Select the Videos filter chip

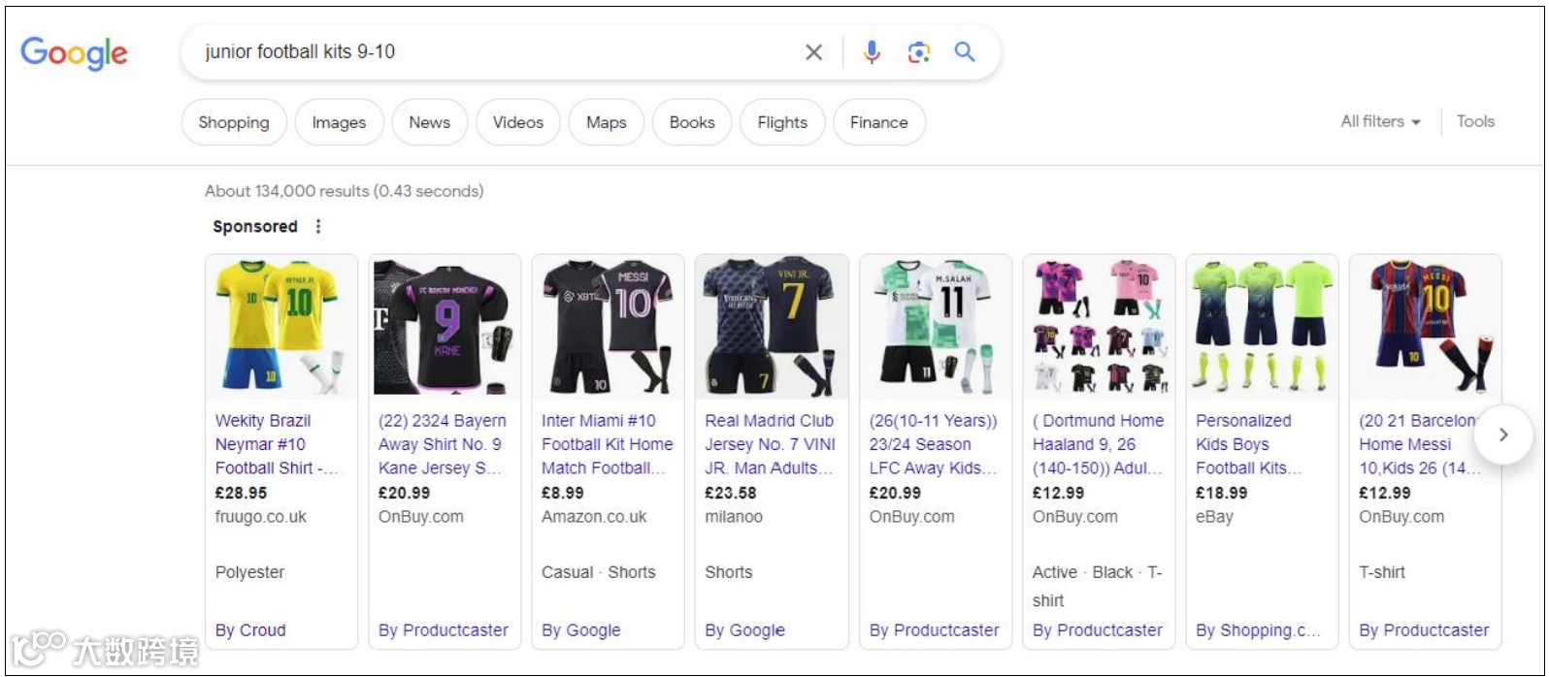click(x=517, y=123)
